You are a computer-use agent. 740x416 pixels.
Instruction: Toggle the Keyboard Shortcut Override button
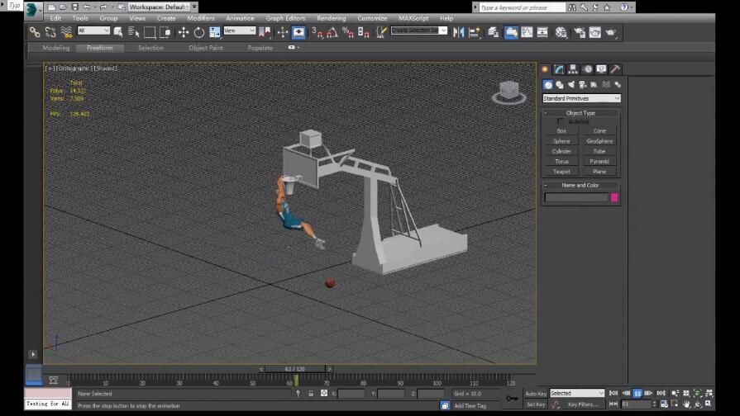pyautogui.click(x=298, y=32)
